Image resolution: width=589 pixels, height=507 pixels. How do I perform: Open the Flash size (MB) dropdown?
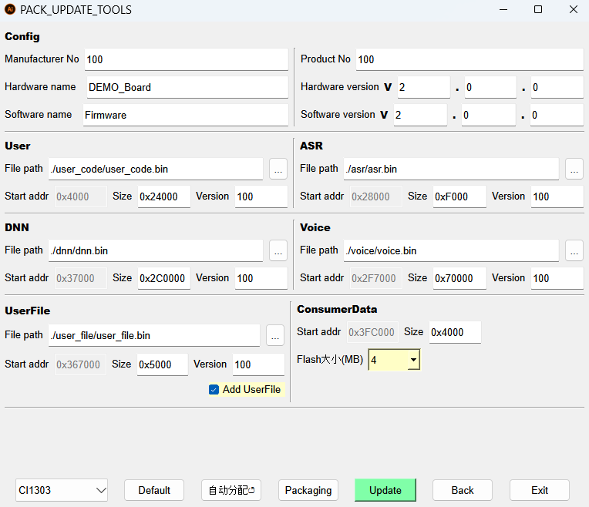click(413, 360)
